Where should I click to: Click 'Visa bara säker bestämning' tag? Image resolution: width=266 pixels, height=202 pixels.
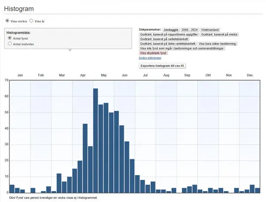217,44
